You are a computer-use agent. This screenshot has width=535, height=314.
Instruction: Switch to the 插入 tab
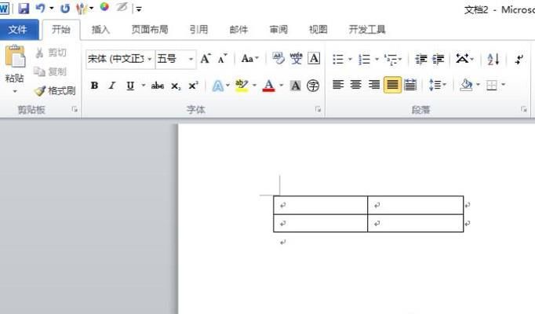[100, 30]
